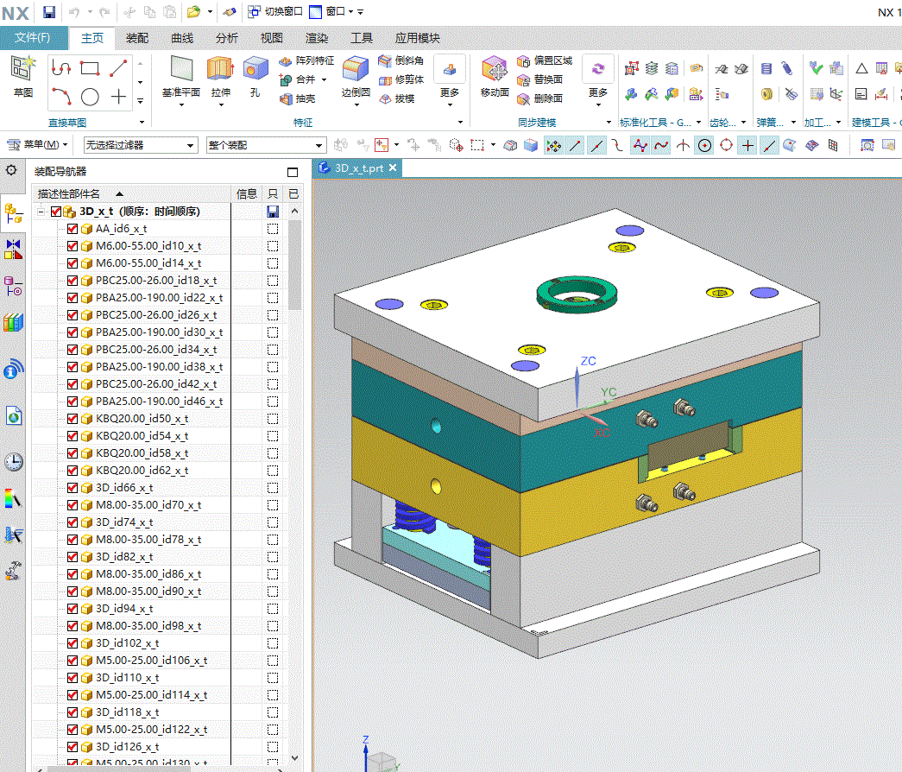The height and width of the screenshot is (772, 902).
Task: Click the Datum Plane (基准平面) icon
Action: pos(181,68)
